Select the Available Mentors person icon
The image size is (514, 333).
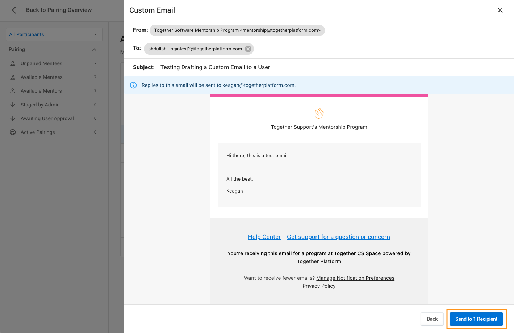12,91
